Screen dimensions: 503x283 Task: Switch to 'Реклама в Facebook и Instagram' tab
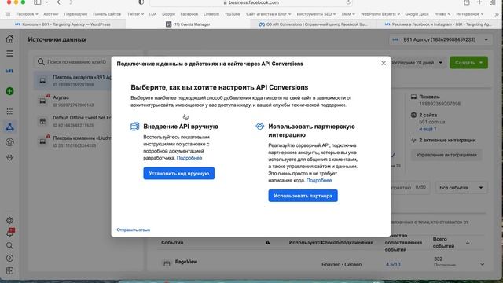[x=438, y=24]
